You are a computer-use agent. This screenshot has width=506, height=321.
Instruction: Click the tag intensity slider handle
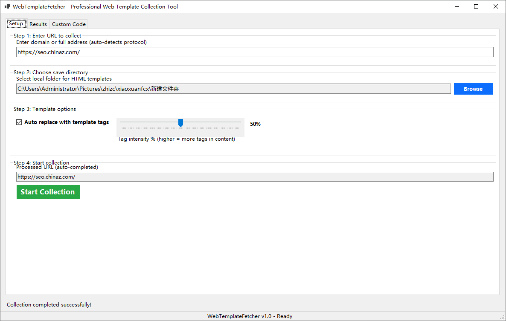tap(180, 123)
